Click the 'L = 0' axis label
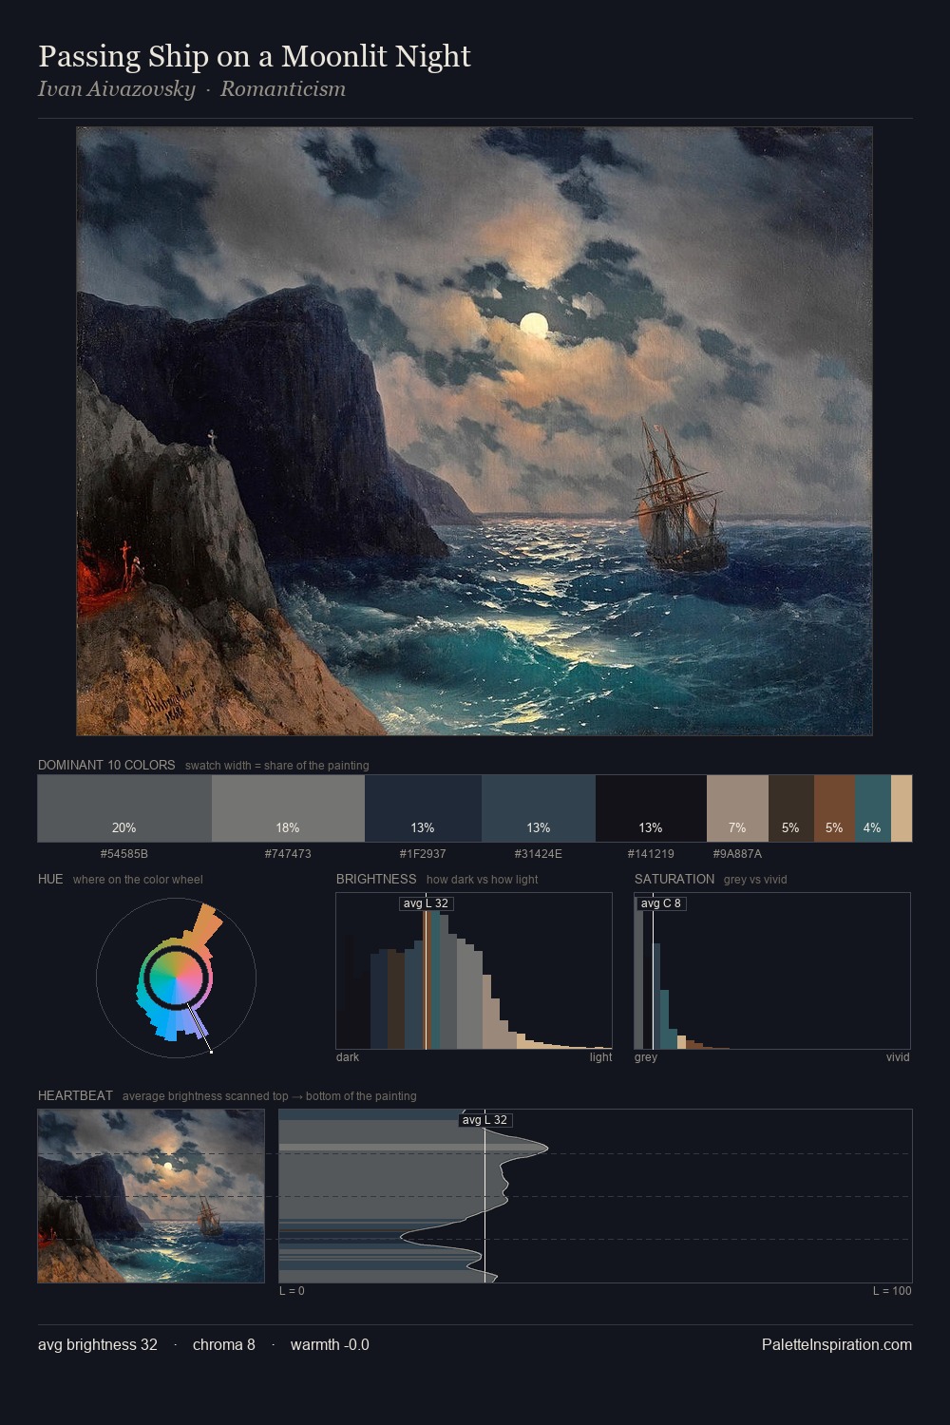This screenshot has height=1425, width=950. [x=292, y=1291]
